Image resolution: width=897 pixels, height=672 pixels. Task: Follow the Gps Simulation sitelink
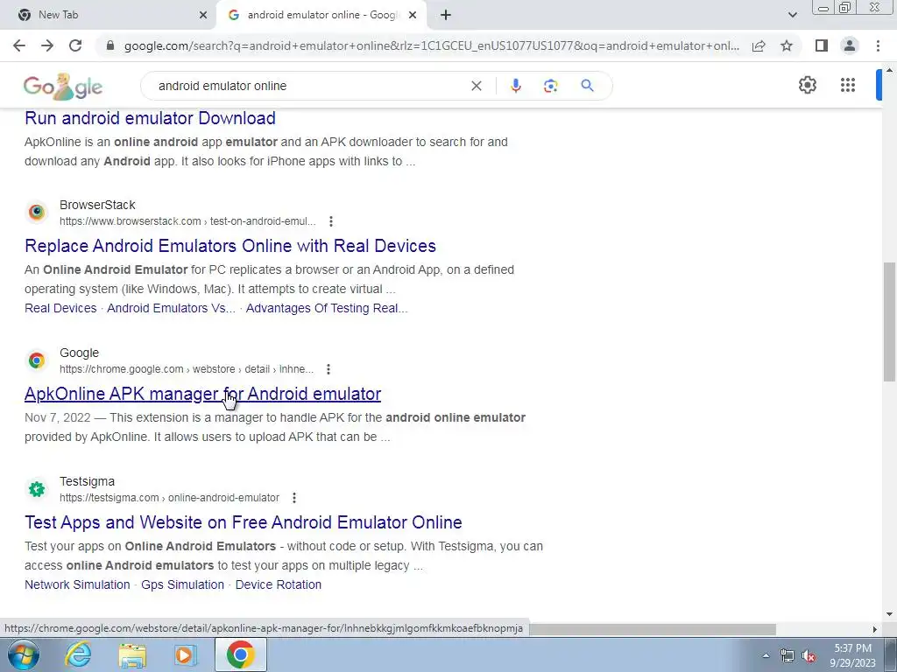(x=182, y=584)
